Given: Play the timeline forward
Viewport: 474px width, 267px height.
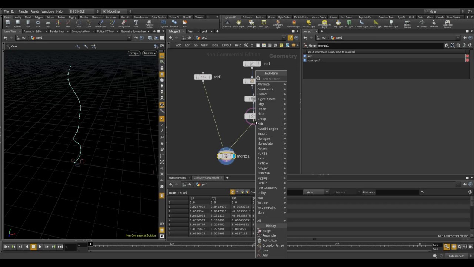Looking at the screenshot, I should (x=40, y=247).
